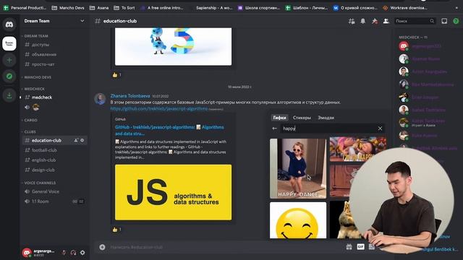Open Explore Public Servers compass icon
463x260 pixels.
(9, 77)
